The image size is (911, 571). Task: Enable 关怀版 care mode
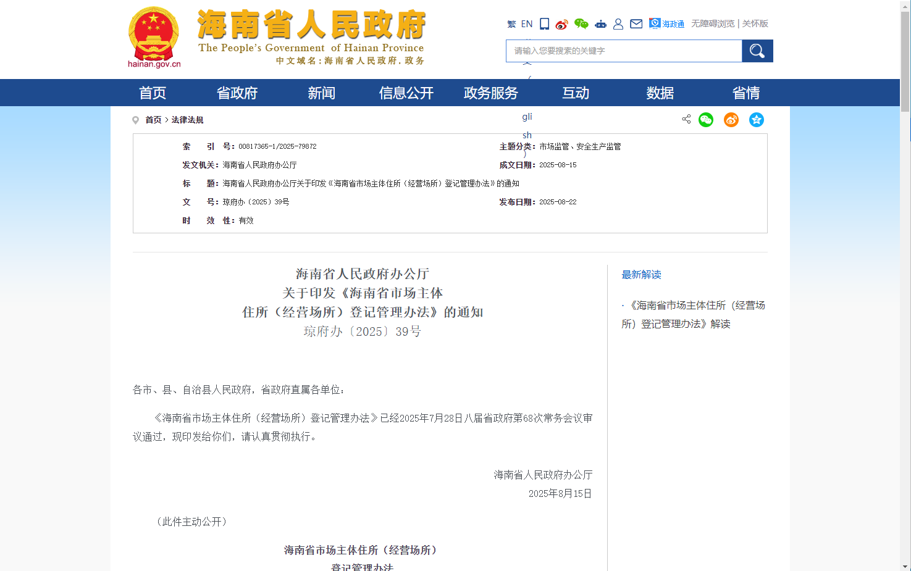pos(755,23)
